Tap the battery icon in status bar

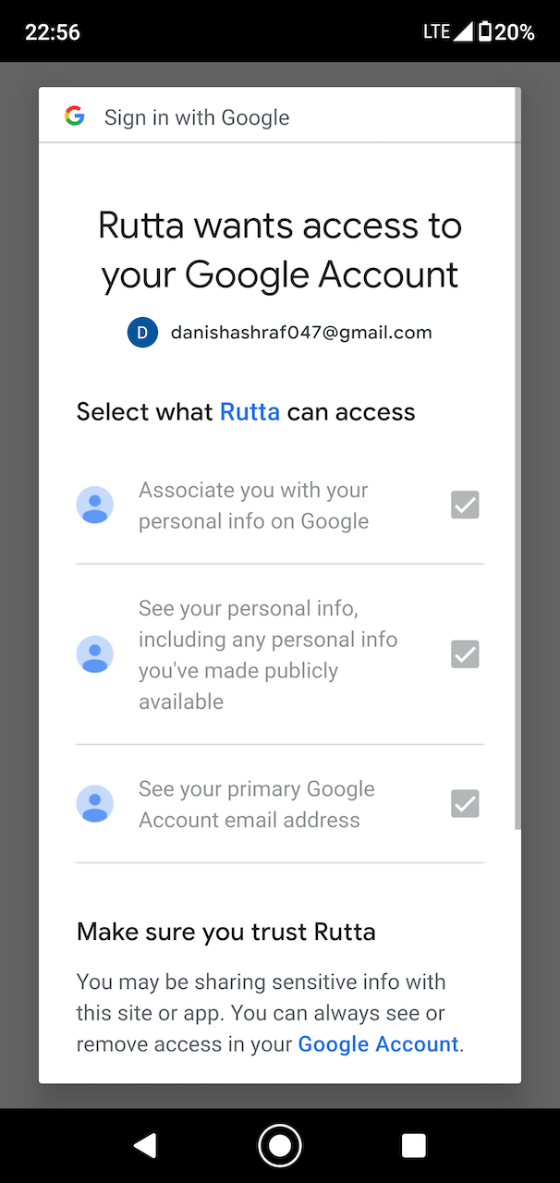(x=484, y=32)
